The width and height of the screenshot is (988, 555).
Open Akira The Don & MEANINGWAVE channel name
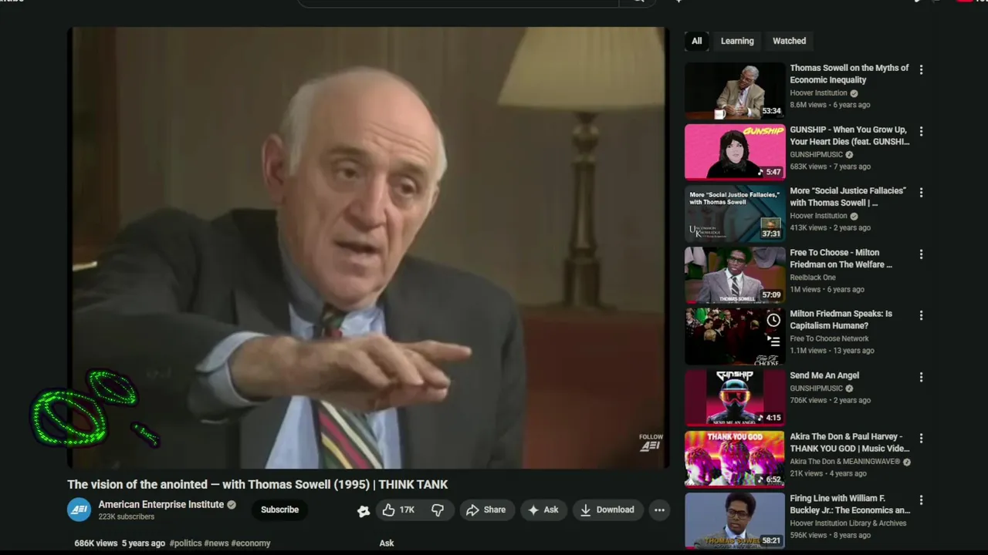click(x=845, y=462)
